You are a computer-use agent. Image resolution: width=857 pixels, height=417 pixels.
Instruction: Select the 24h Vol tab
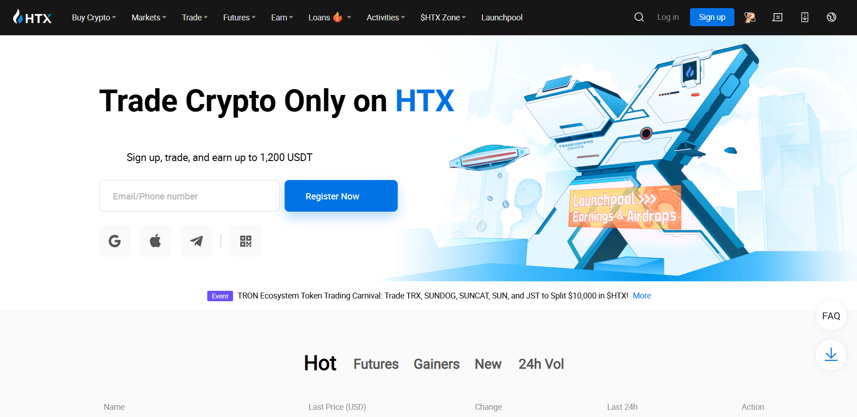pos(541,364)
